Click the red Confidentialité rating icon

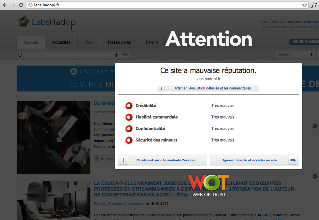click(x=129, y=129)
